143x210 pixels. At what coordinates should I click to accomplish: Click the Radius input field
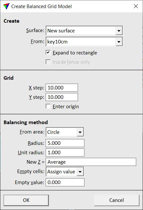click(65, 143)
